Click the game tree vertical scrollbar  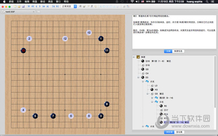coord(215,82)
